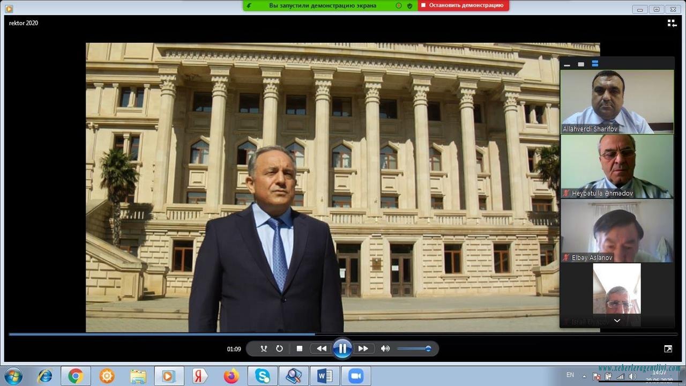The image size is (686, 386).
Task: Pause the video in the media player
Action: 342,348
